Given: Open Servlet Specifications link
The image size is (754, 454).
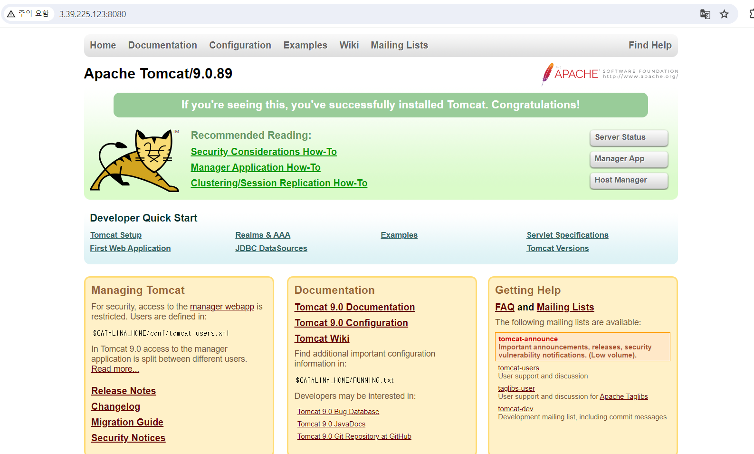Looking at the screenshot, I should point(567,235).
